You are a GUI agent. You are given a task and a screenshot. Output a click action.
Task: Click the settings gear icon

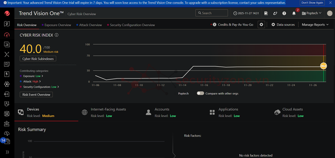coord(261,25)
